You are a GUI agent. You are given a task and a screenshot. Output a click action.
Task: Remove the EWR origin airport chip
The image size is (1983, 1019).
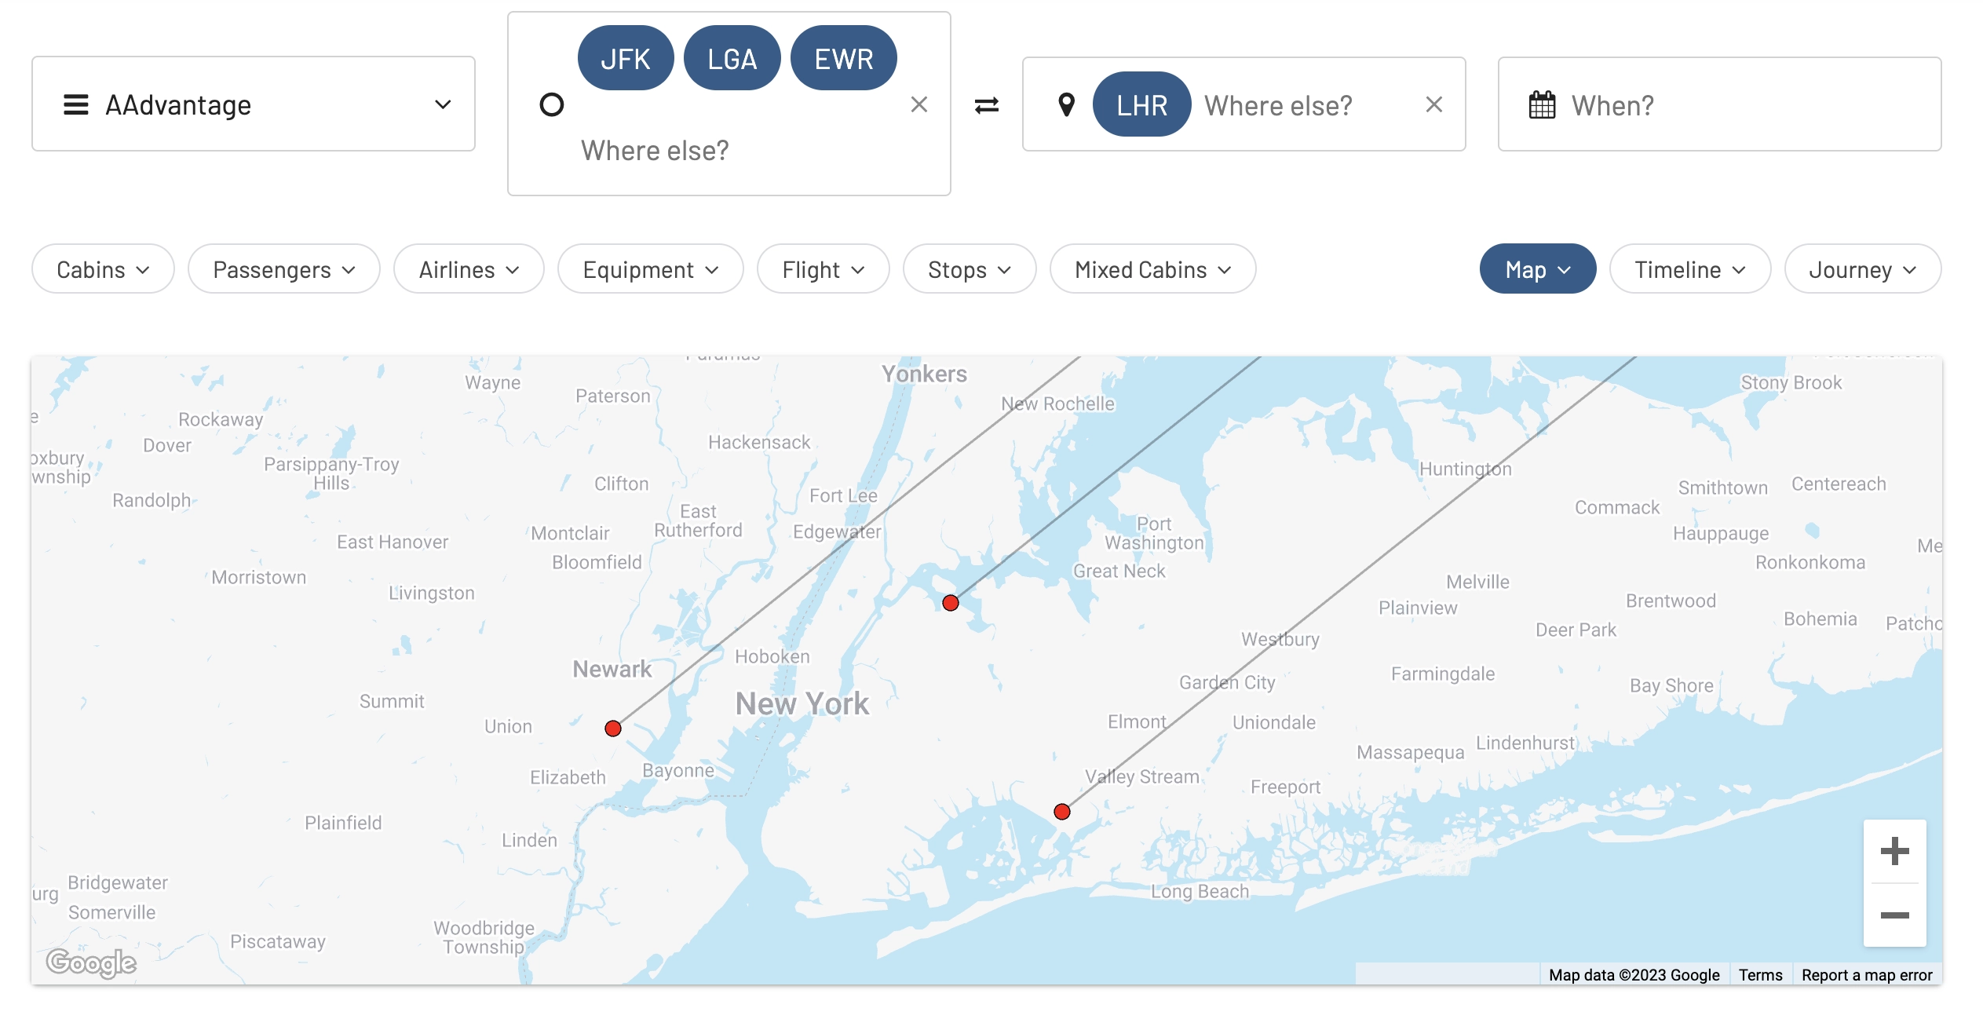843,58
